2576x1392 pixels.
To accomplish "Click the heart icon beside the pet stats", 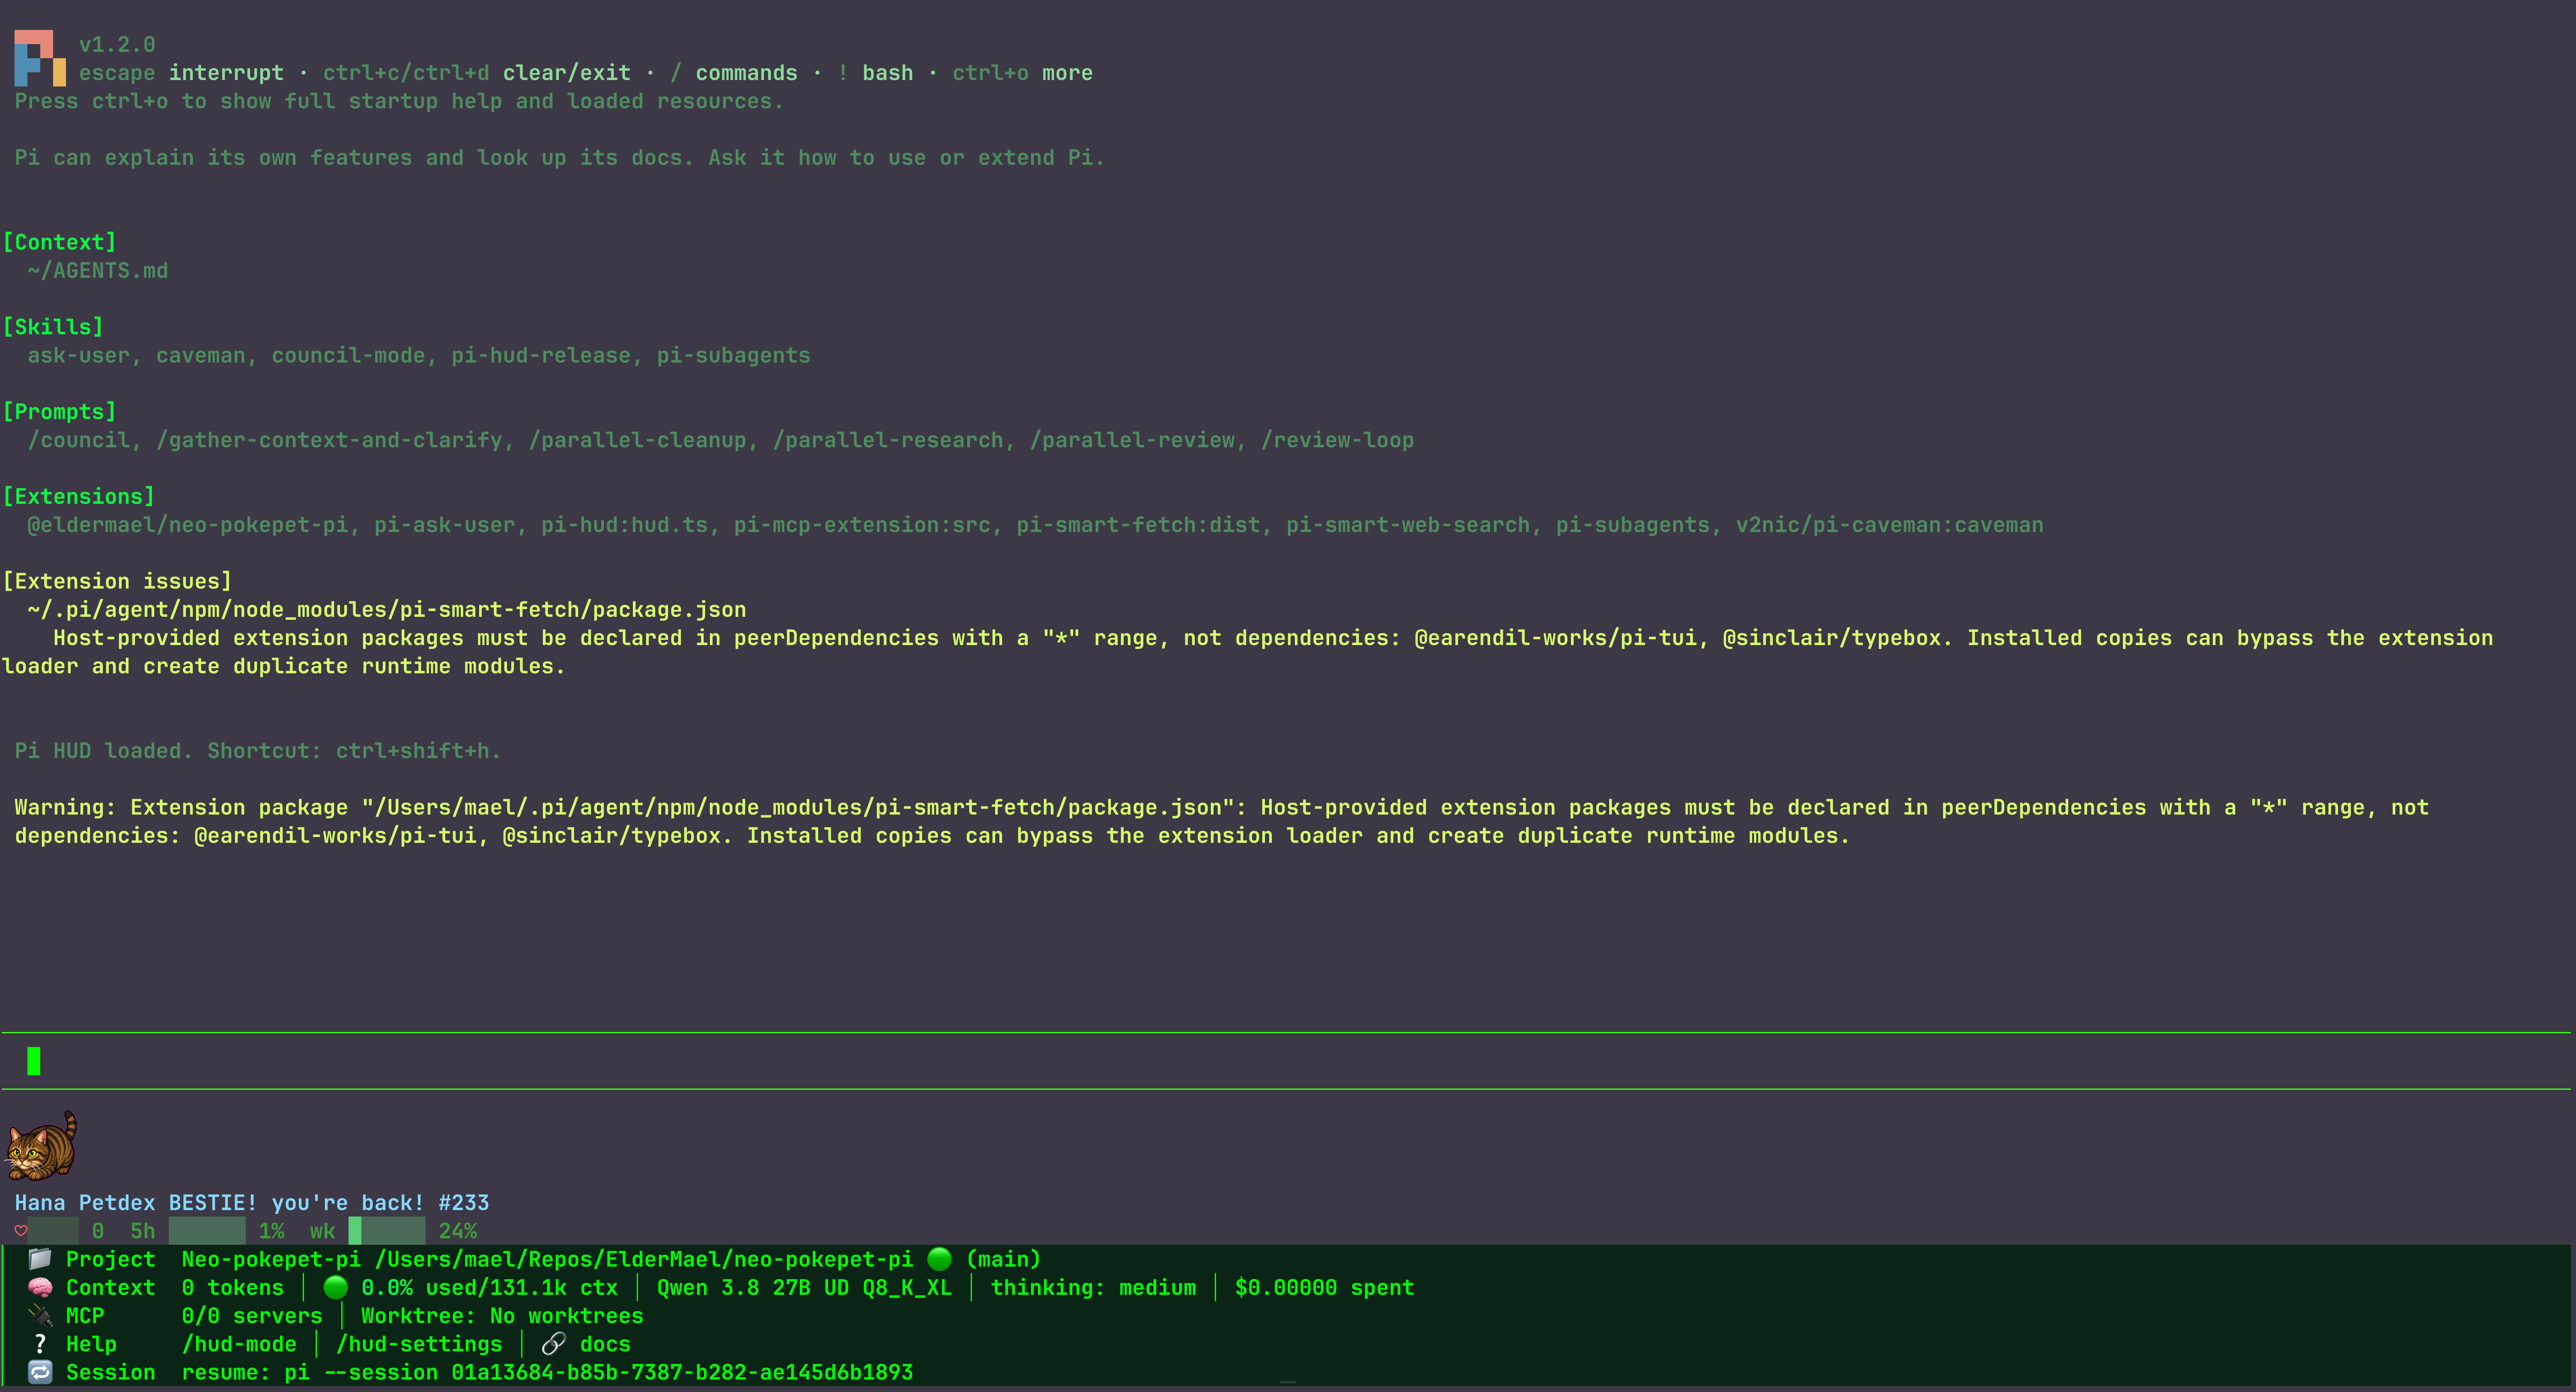I will tap(21, 1231).
